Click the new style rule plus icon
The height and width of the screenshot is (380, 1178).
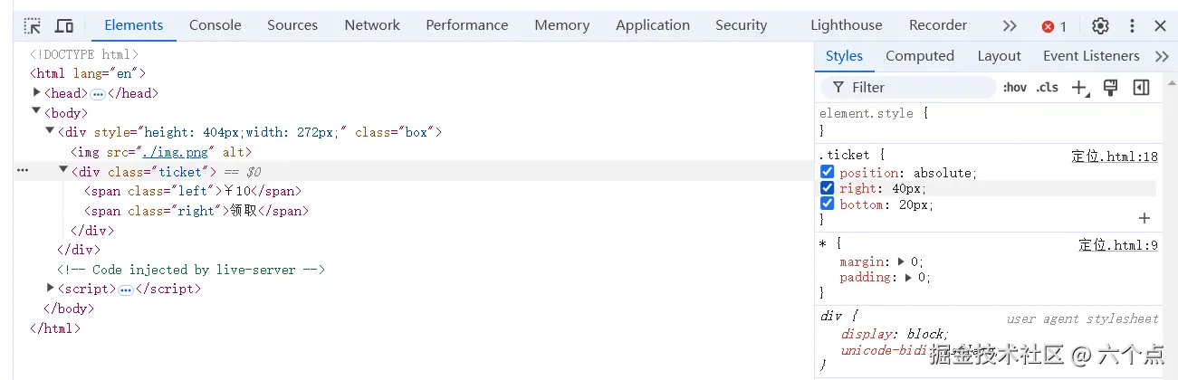(1078, 88)
